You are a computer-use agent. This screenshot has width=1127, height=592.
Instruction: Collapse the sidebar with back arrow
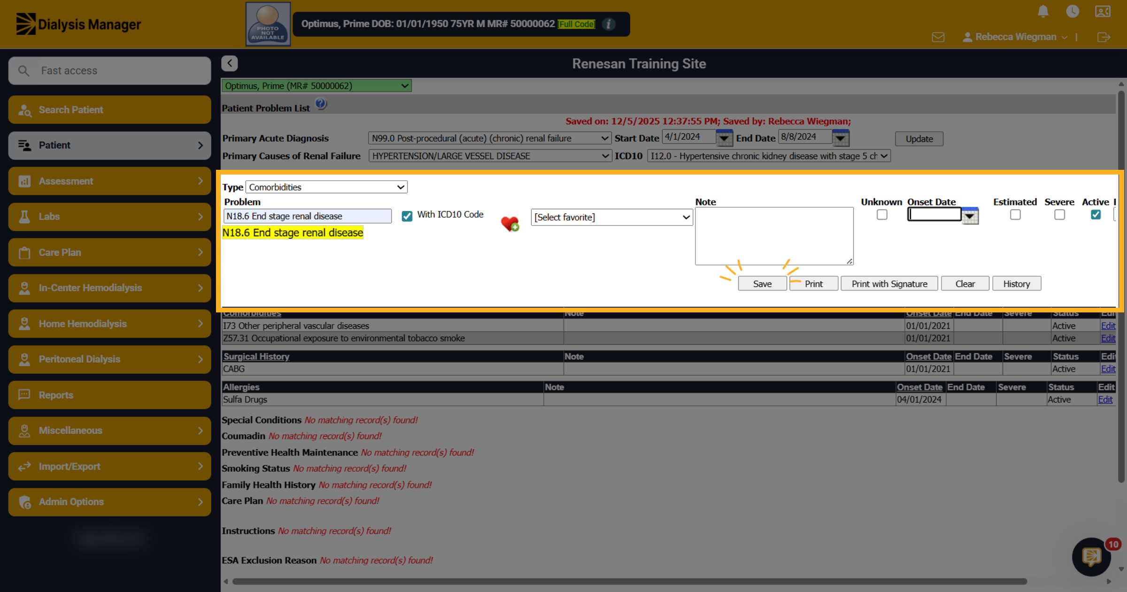click(230, 63)
